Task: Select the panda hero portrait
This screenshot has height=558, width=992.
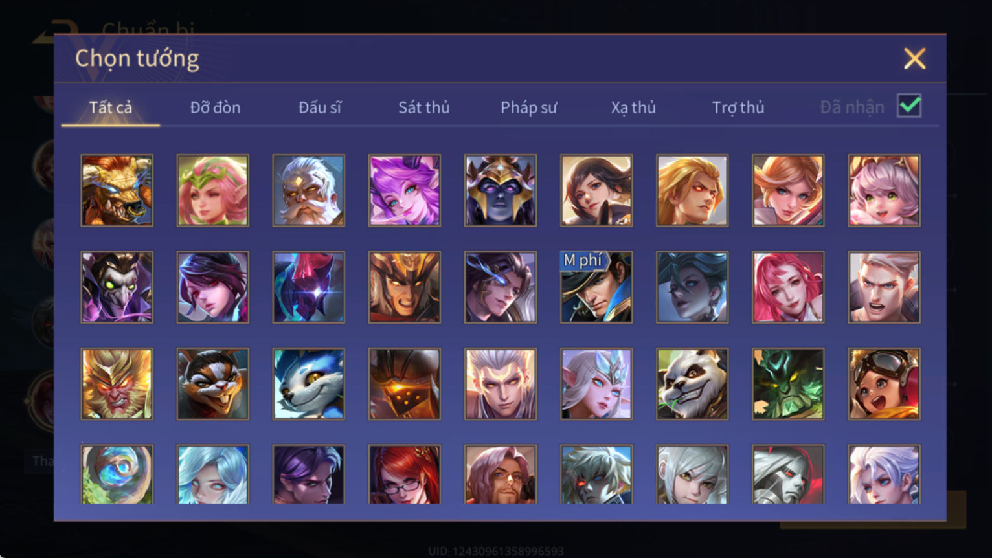Action: point(692,384)
